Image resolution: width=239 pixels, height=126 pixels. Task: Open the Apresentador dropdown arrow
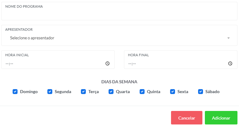229,38
